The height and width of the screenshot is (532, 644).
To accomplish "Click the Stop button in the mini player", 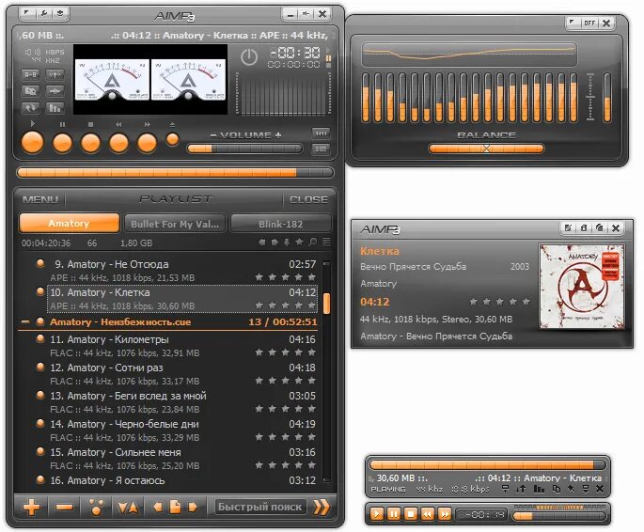I will (410, 514).
